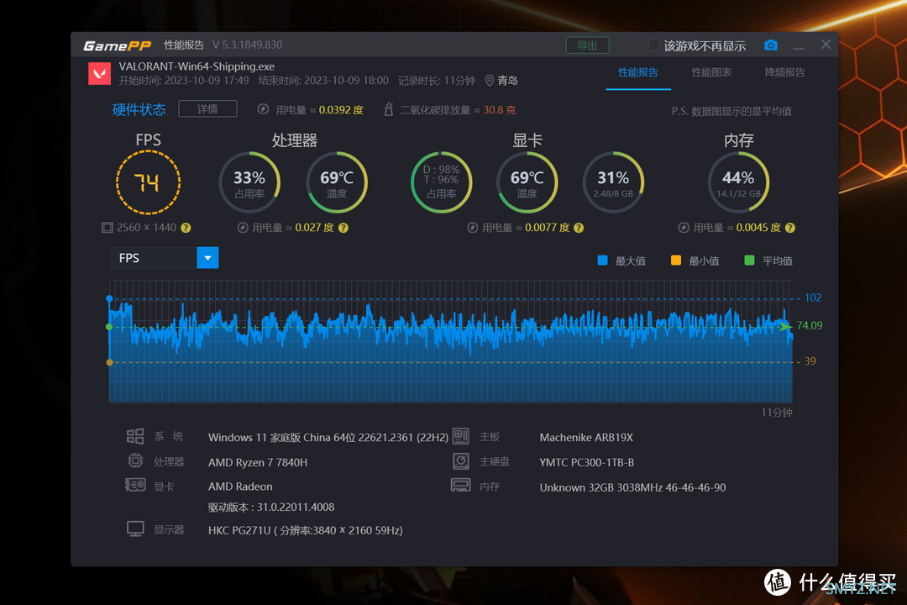907x605 pixels.
Task: Open help icon next to memory 0.0045 度
Action: coord(790,228)
